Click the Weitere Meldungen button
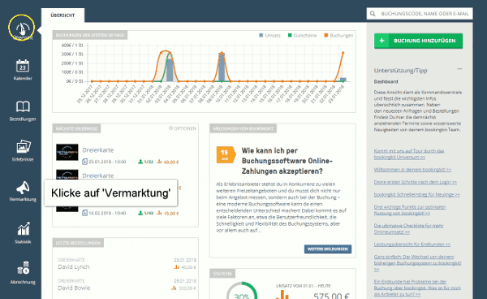This screenshot has height=299, width=487. (328, 249)
